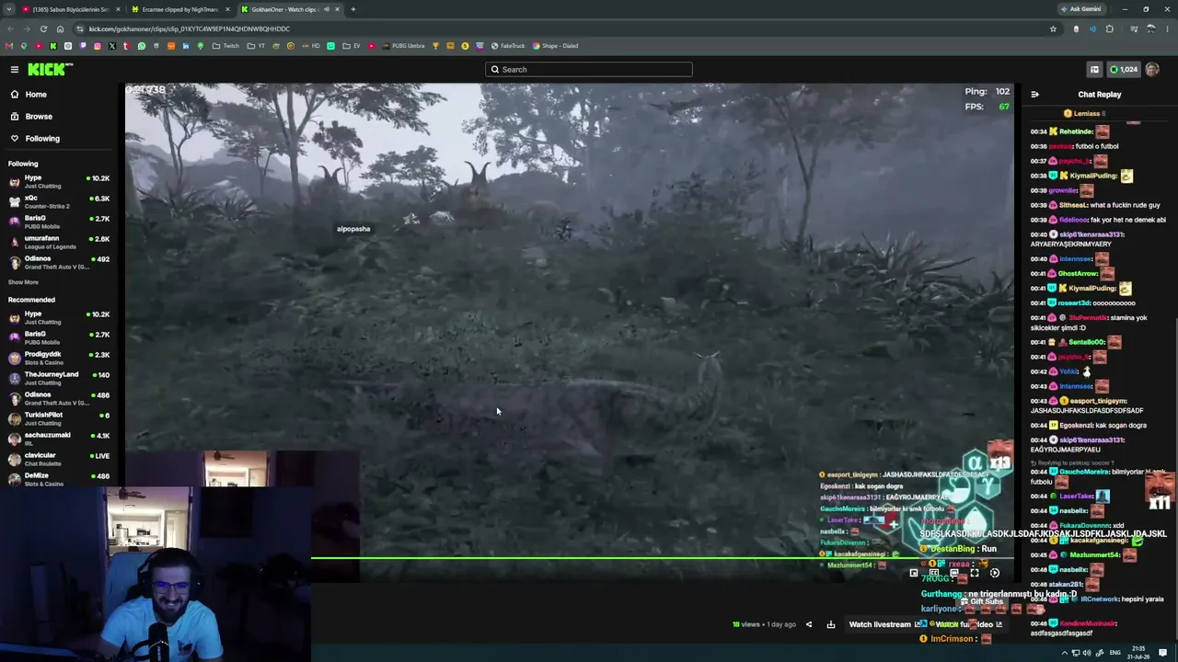Seek the clip using the green progress bar
Screen dimensions: 1178x662
661,557
